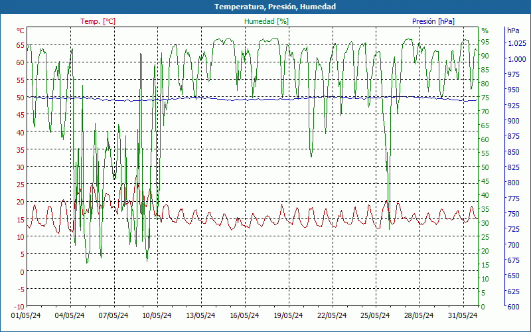
Task: Select the green 'Humedad [%]' legend label
Action: click(267, 21)
